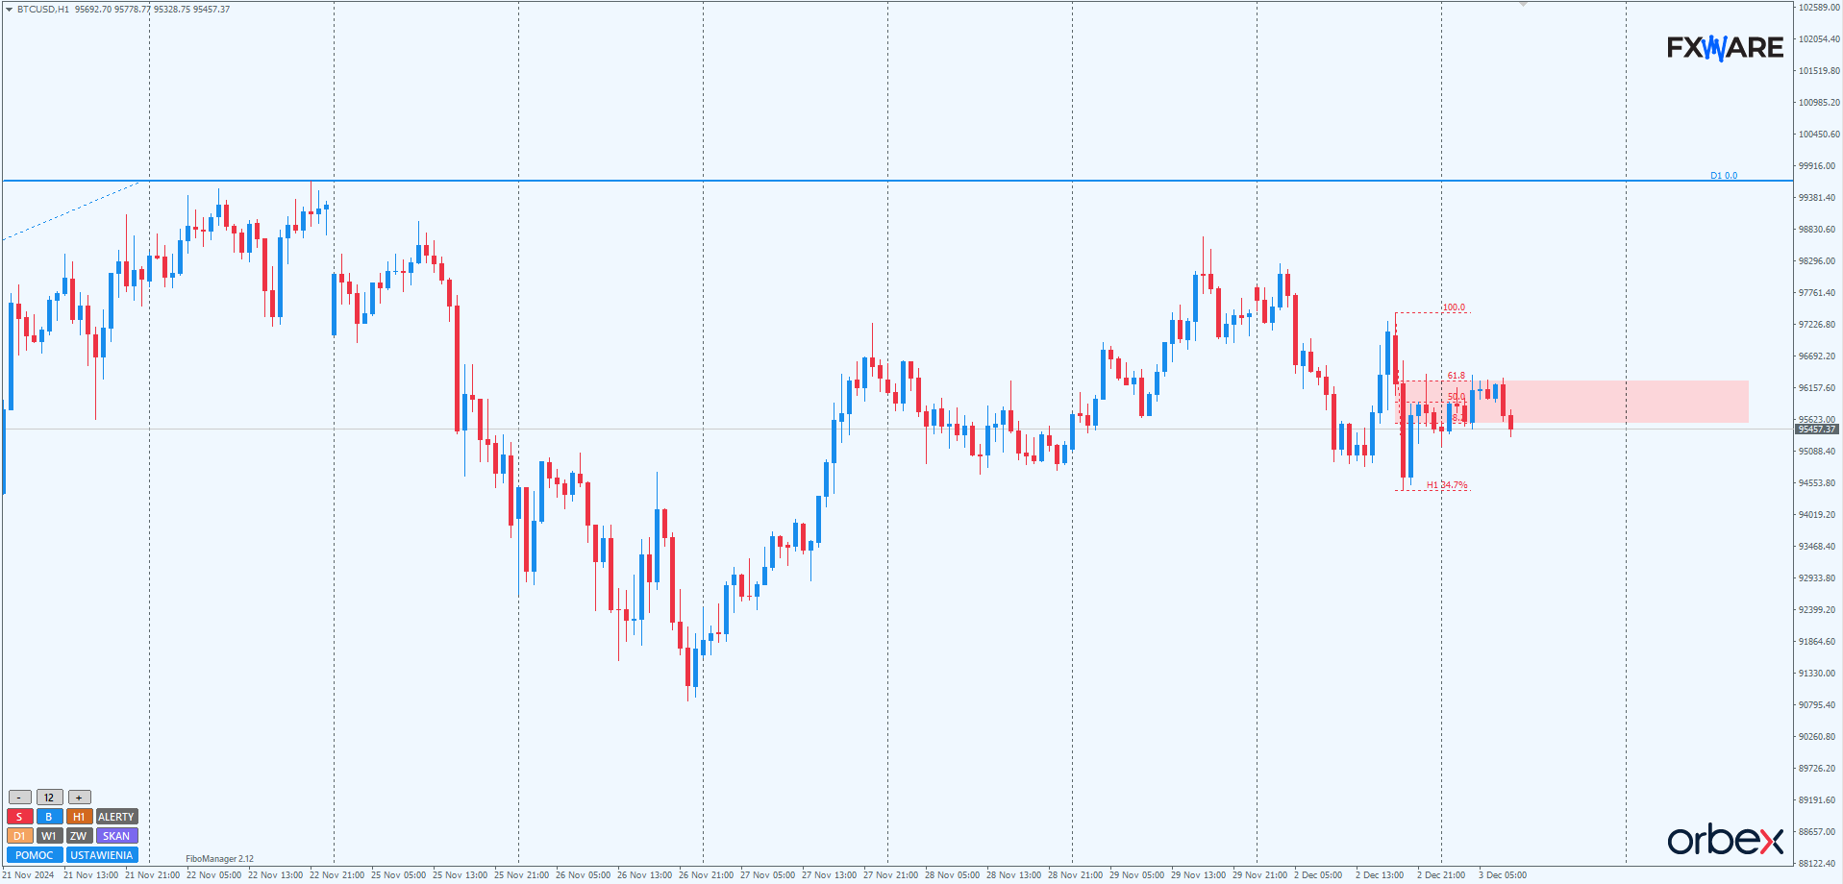This screenshot has height=884, width=1843.
Task: Run the SKAN scanner button
Action: (116, 836)
